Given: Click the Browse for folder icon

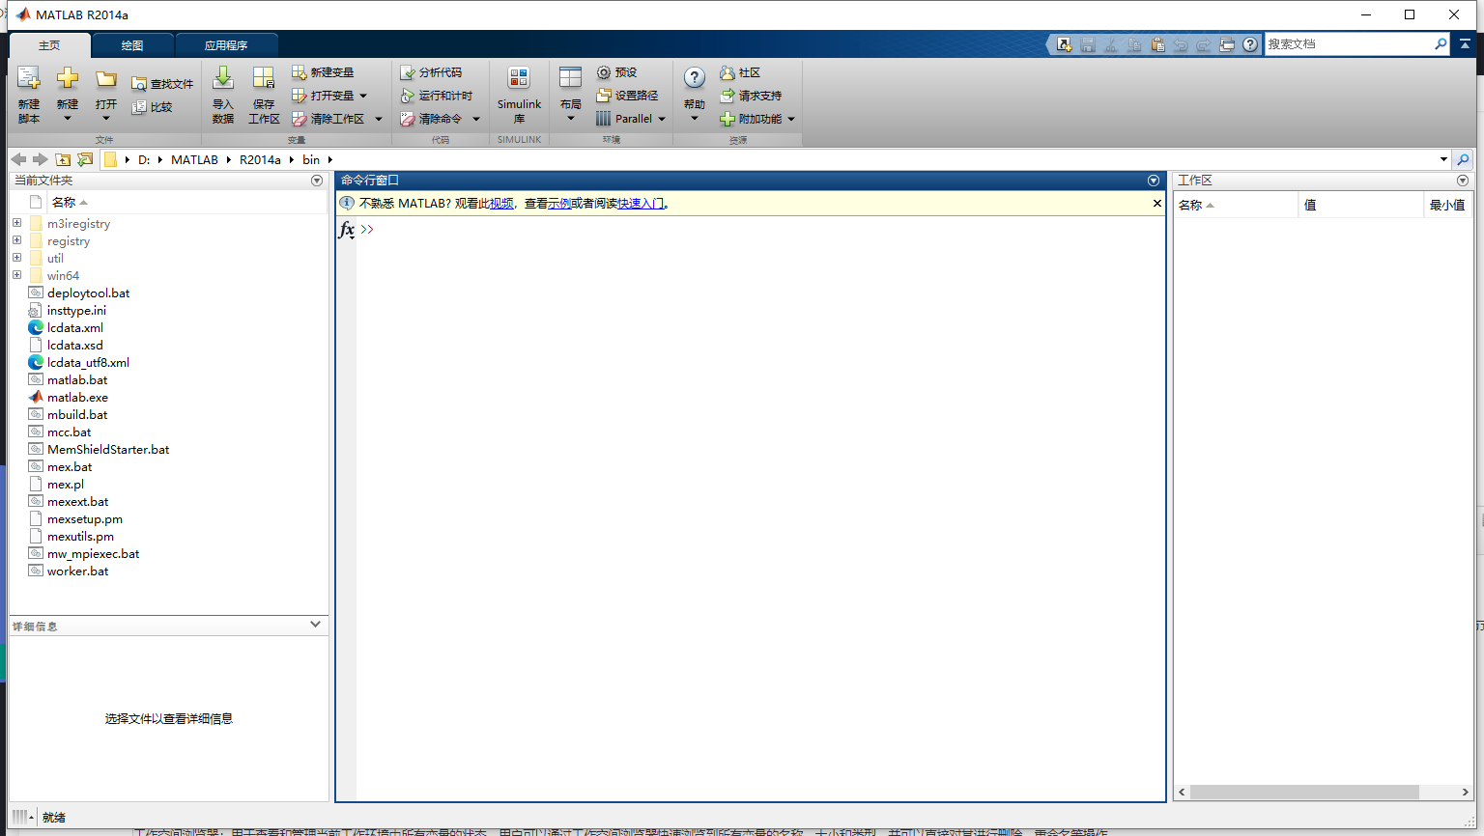Looking at the screenshot, I should click(x=85, y=159).
